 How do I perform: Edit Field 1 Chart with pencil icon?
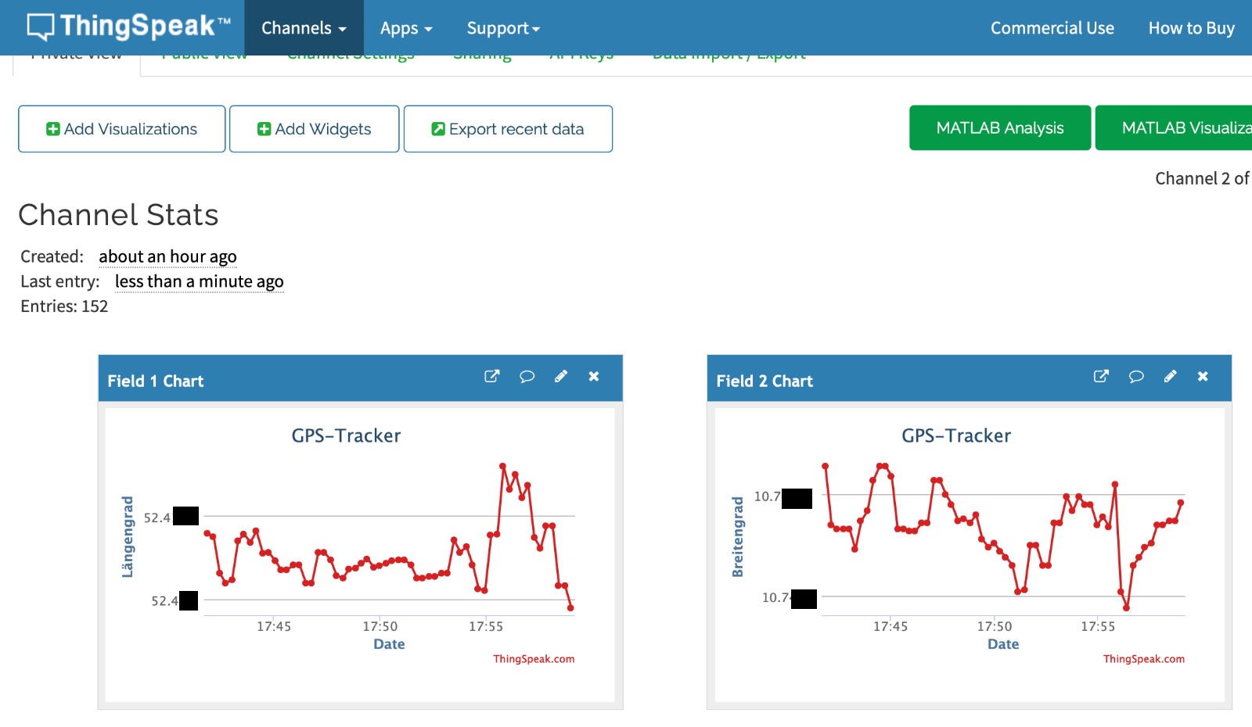561,376
